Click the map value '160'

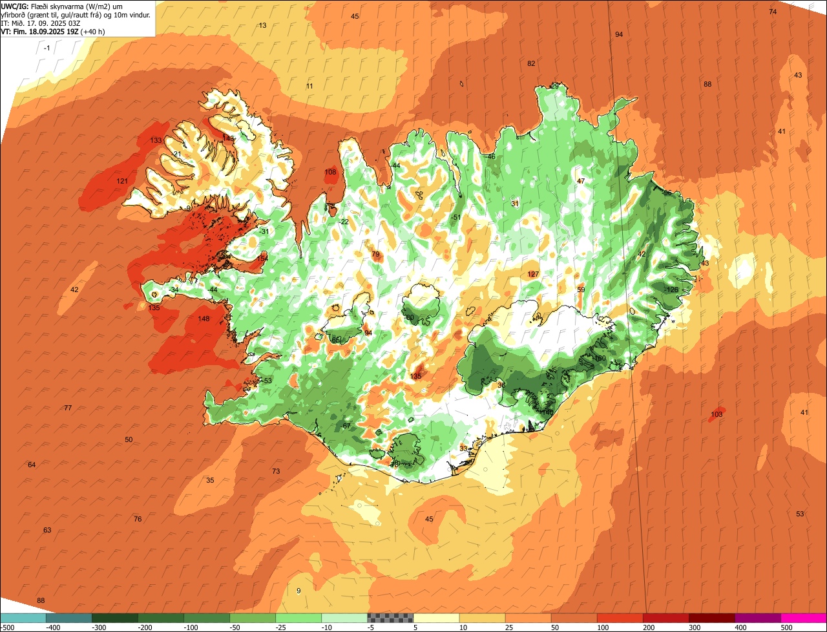[599, 358]
